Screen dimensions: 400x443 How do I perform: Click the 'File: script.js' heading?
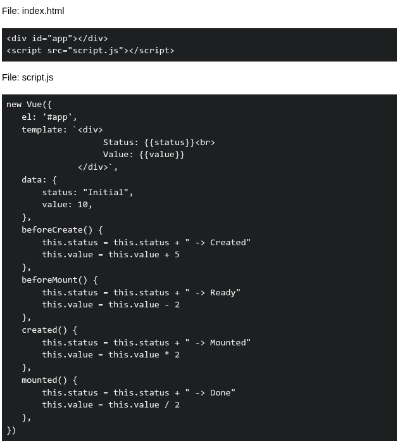point(28,77)
